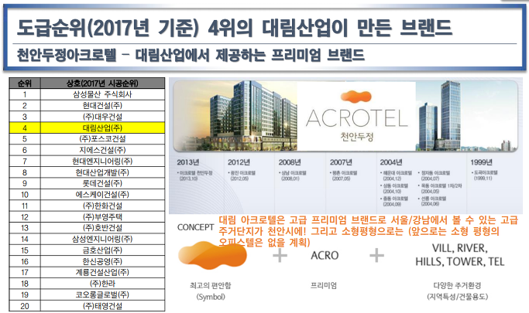Screen dimensions: 529x313
Task: Click the 1999년 timeline heading
Action: [x=482, y=162]
